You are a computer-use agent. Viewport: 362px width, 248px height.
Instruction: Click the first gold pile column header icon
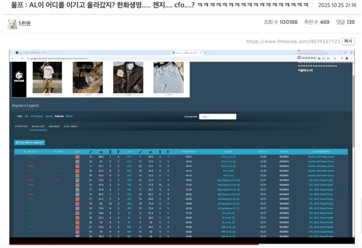101,151
